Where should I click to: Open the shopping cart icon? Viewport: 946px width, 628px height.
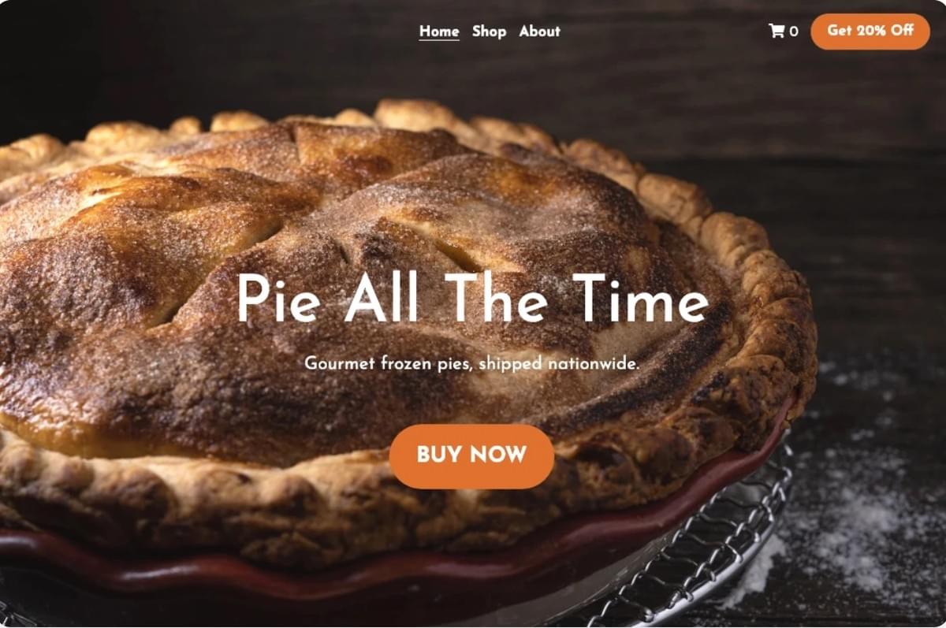(777, 32)
